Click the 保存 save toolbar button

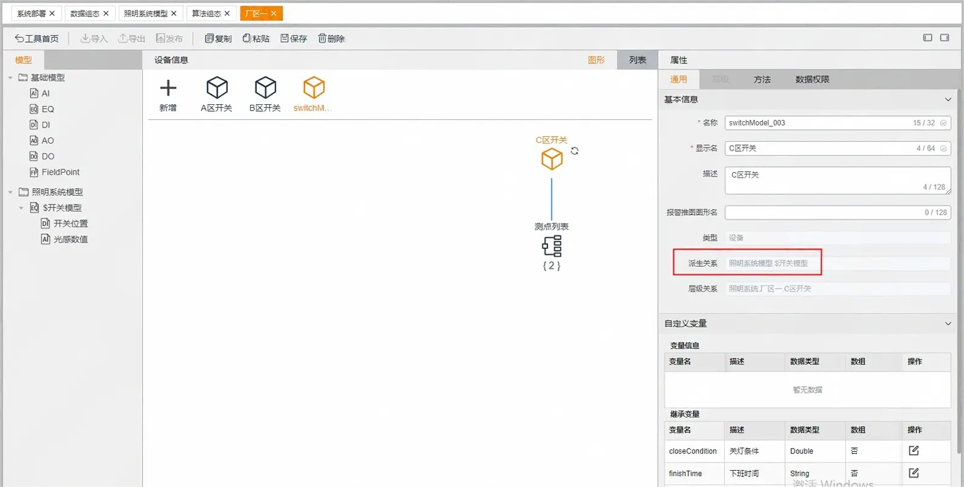click(x=294, y=38)
